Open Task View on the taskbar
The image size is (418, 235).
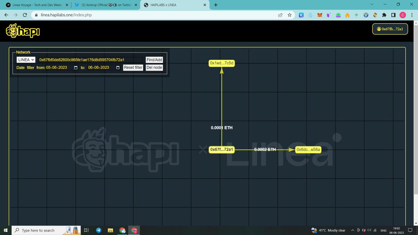point(87,230)
